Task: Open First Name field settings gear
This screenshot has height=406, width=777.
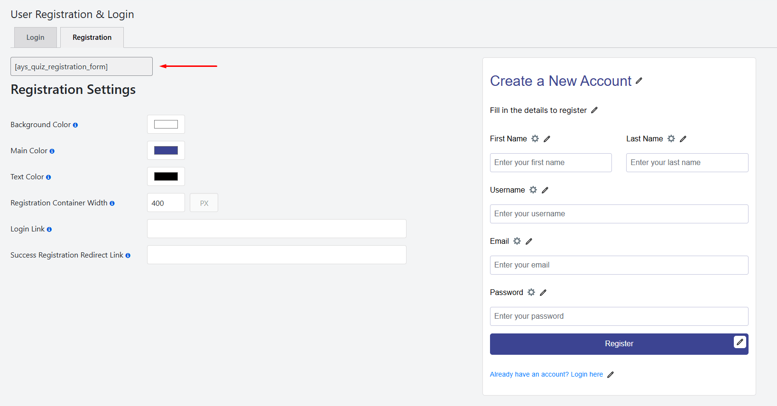Action: [x=535, y=138]
